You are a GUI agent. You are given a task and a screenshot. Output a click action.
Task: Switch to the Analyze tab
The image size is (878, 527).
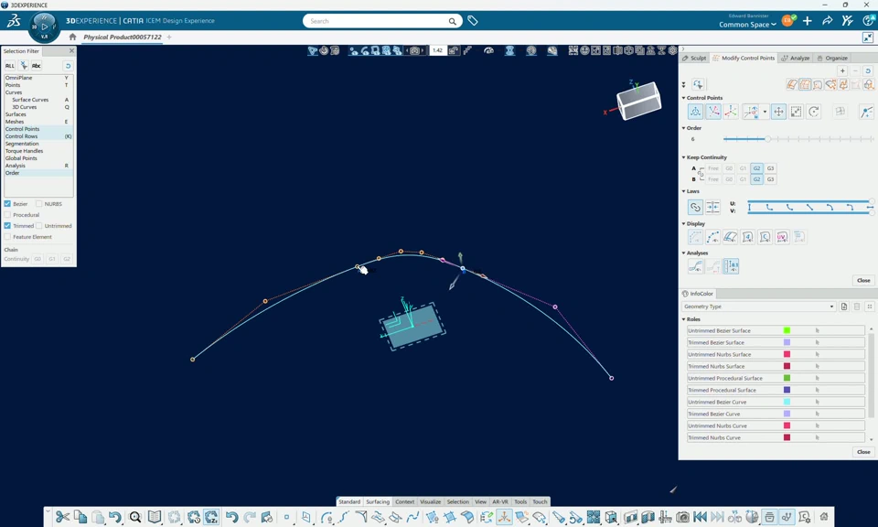[x=796, y=58]
